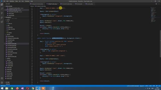Close EntityProvider.php in Open Editors list
The height and width of the screenshot is (90, 161).
pyautogui.click(x=6, y=10)
